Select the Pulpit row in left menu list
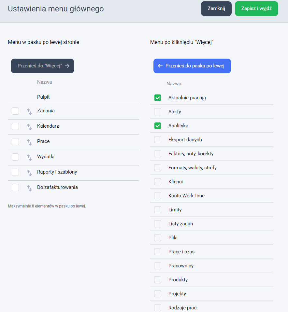 click(x=73, y=97)
